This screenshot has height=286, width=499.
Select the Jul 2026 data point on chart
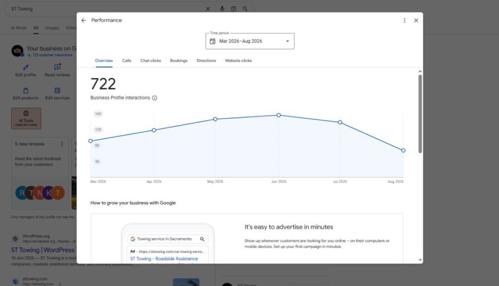click(x=340, y=122)
